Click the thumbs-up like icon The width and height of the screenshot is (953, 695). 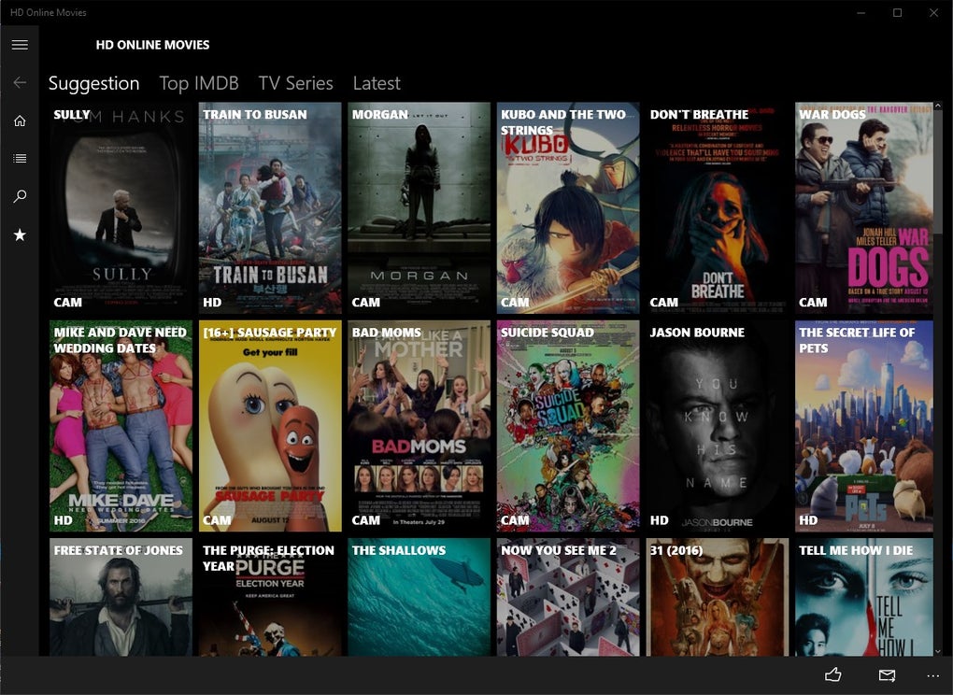832,674
